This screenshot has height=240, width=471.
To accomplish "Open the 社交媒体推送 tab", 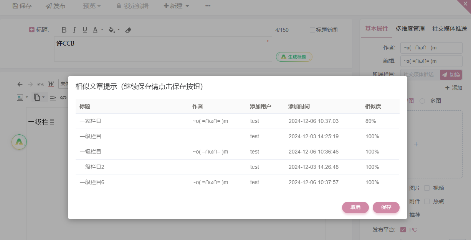I will (x=449, y=29).
